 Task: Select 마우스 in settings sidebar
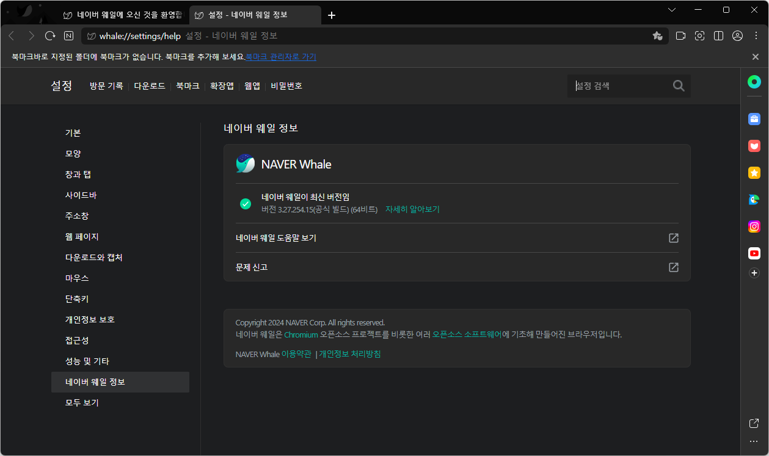click(120, 278)
